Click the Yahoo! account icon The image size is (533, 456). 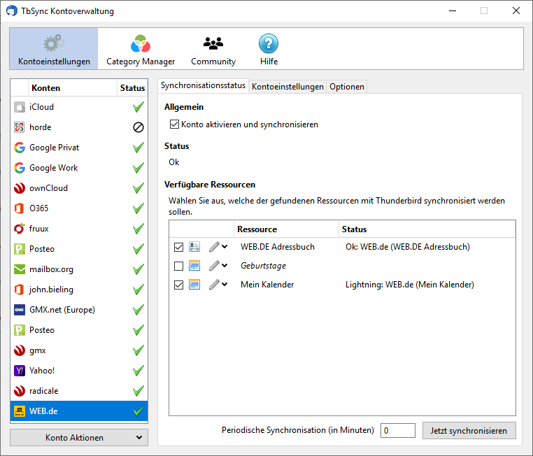coord(20,371)
